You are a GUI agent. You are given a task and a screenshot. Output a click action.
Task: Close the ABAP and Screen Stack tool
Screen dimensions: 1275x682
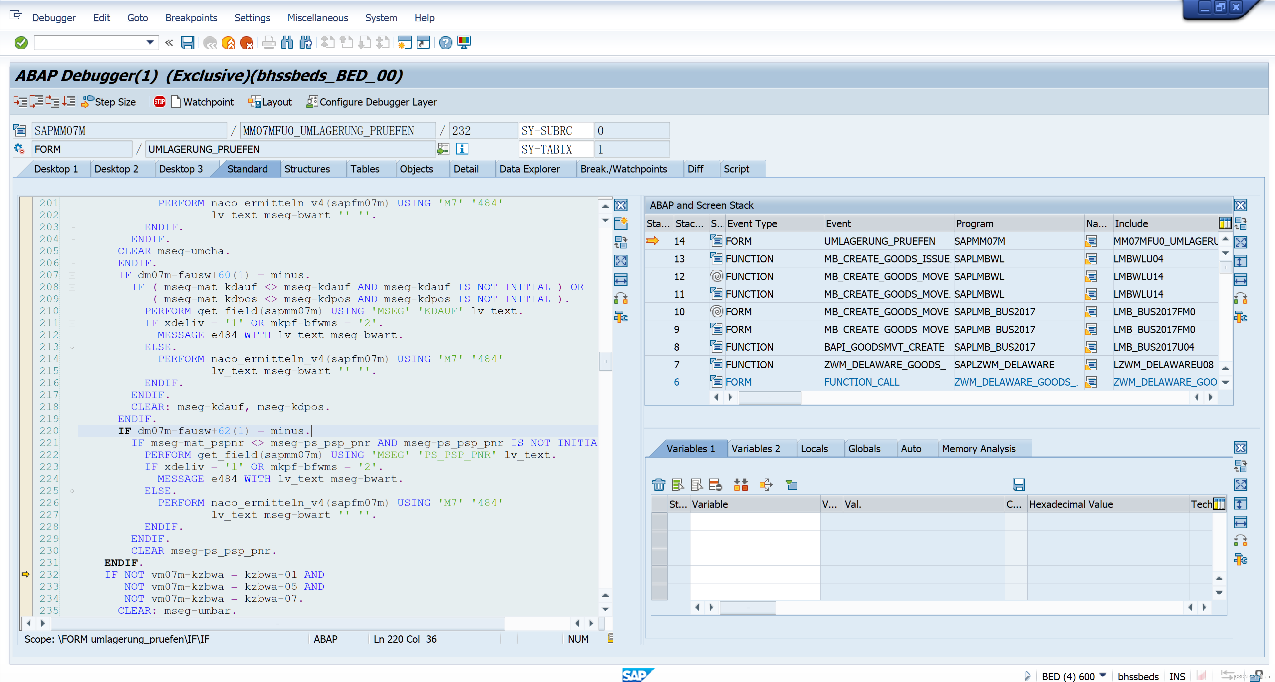click(1240, 205)
